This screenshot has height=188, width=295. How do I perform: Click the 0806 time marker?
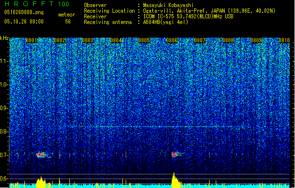tap(172, 40)
